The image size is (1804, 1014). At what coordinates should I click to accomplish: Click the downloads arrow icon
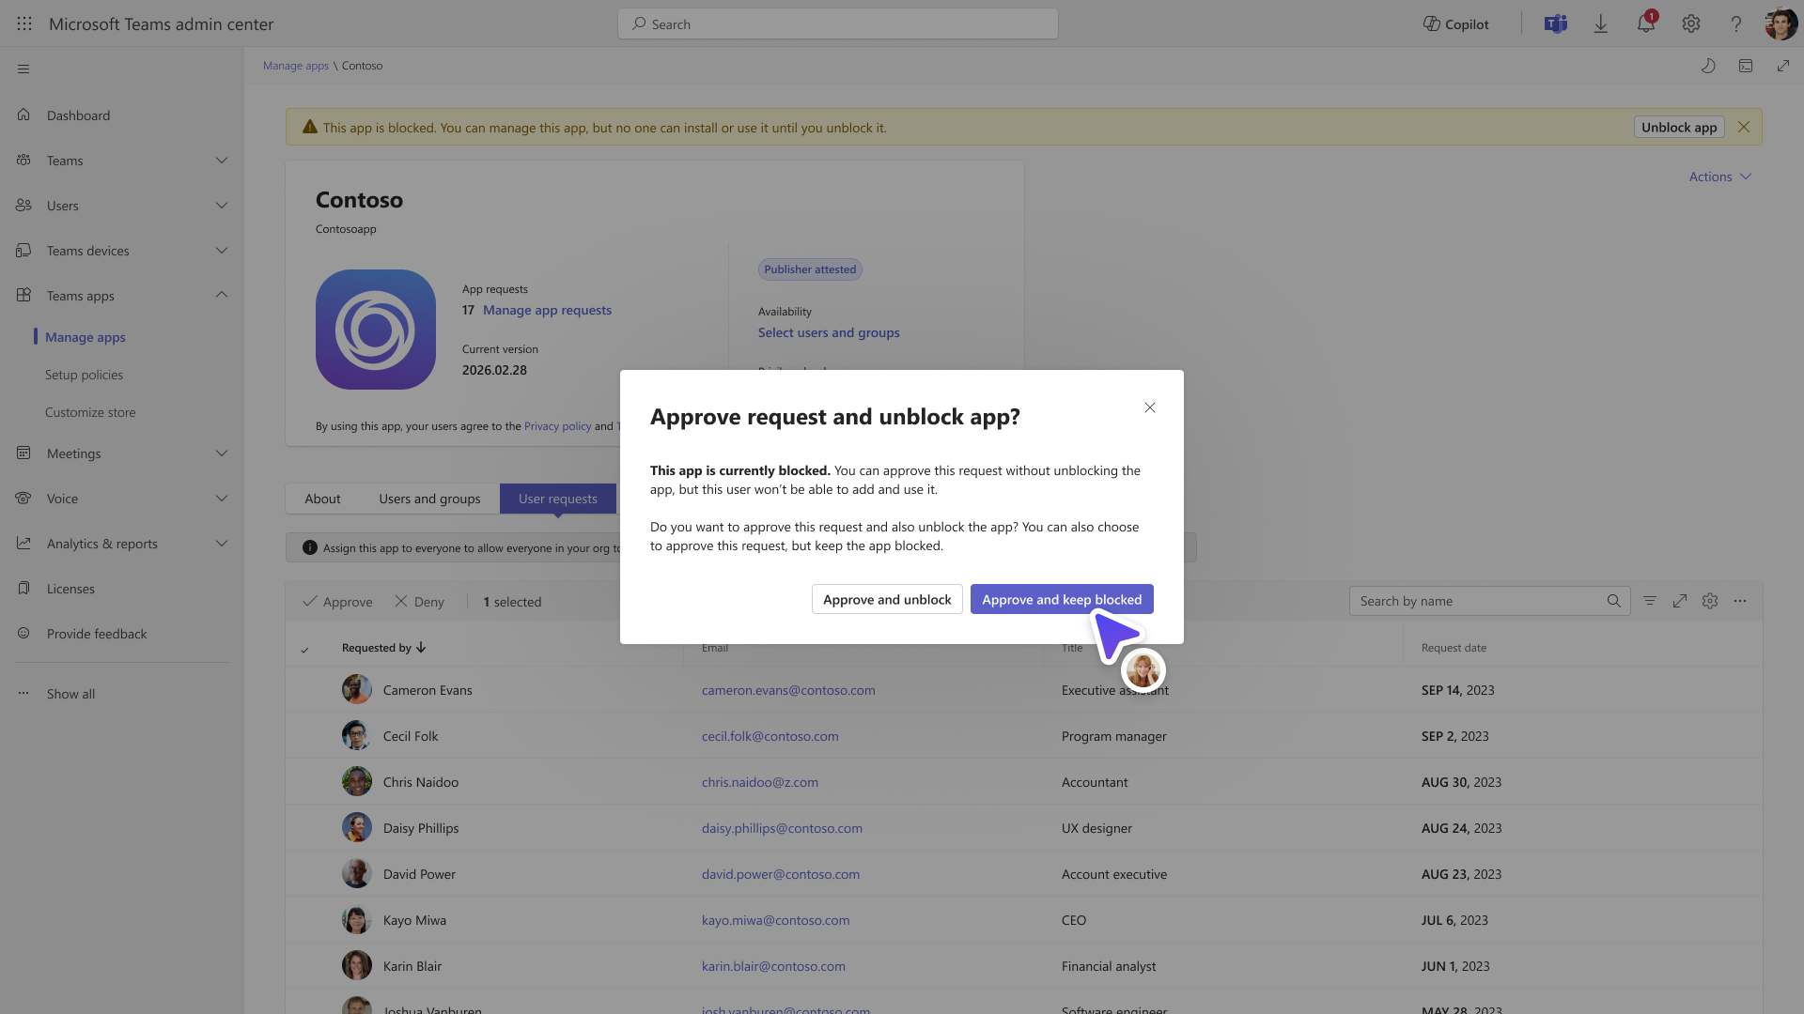[1601, 24]
